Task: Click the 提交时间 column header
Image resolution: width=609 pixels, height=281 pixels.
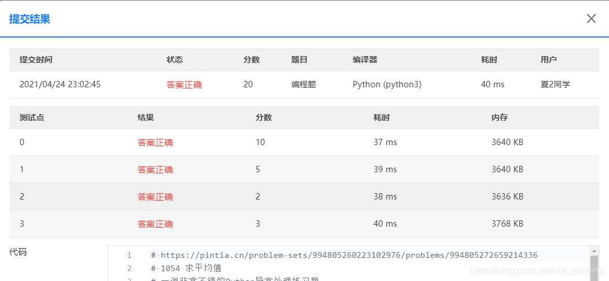Action: 36,60
